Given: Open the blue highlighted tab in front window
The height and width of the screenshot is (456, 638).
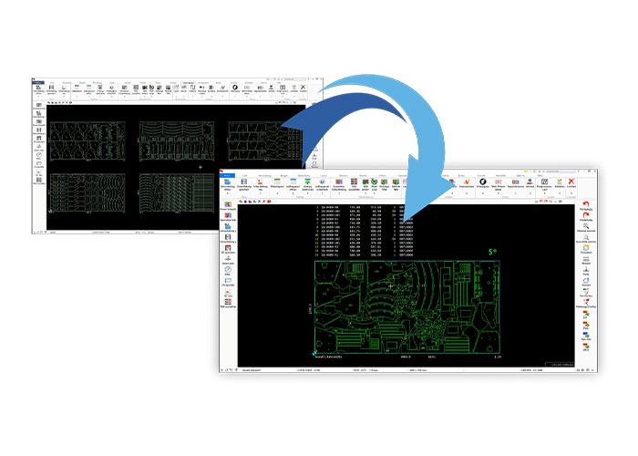Looking at the screenshot, I should (227, 175).
